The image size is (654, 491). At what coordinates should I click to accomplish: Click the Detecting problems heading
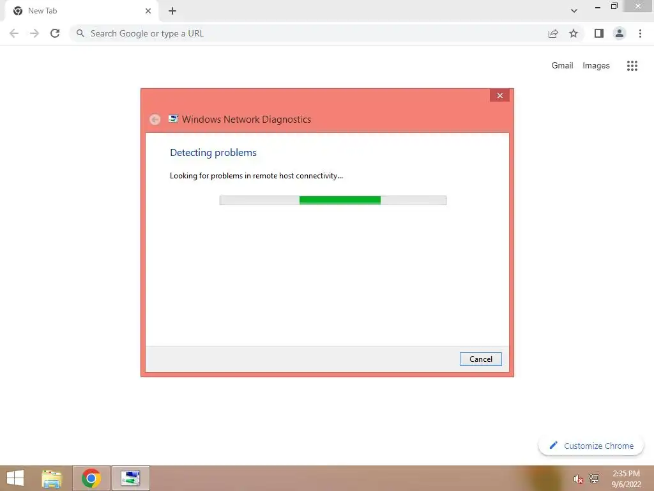pos(213,153)
